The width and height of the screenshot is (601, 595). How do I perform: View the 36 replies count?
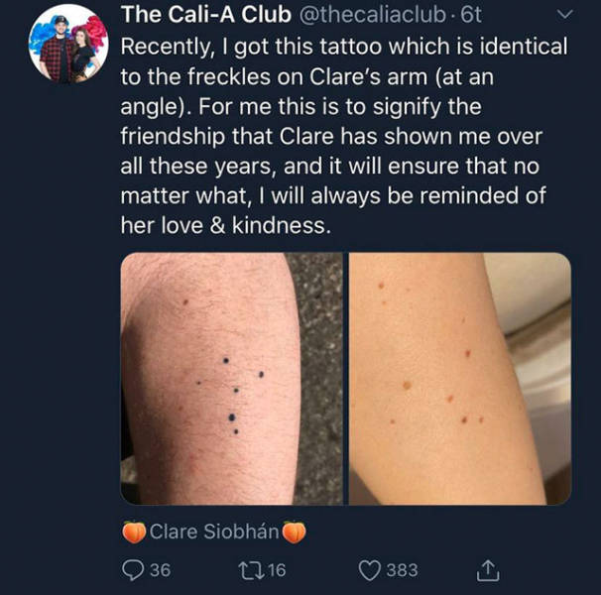pyautogui.click(x=160, y=570)
